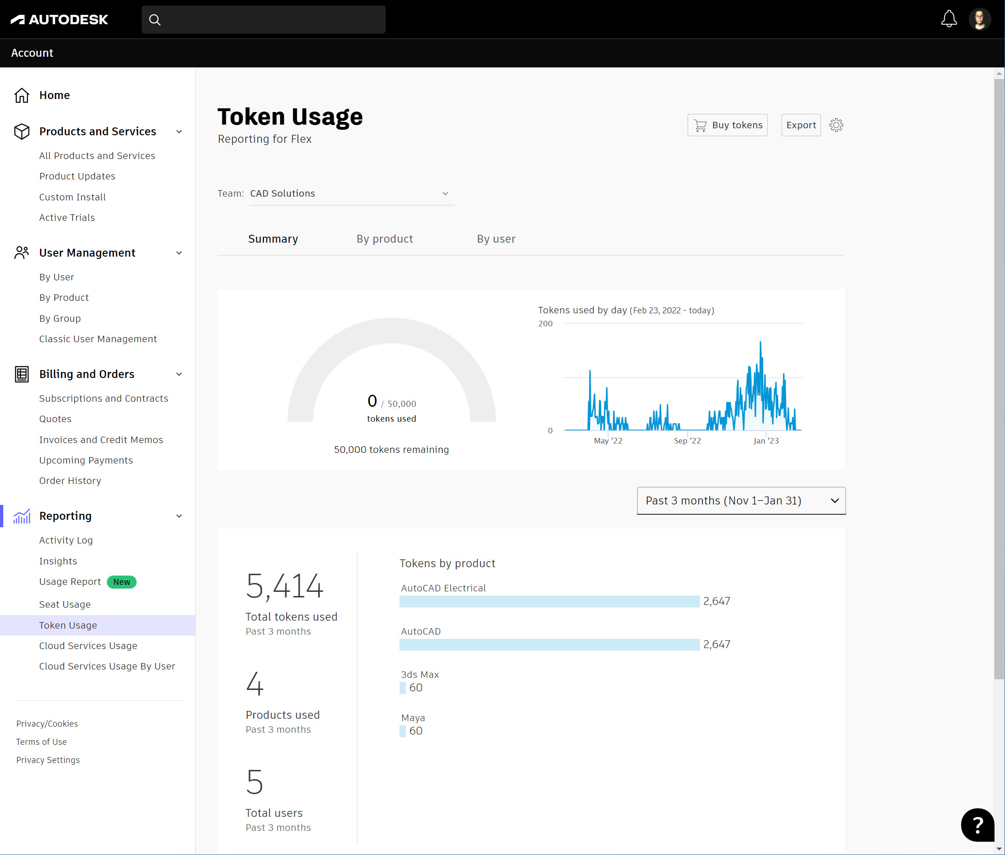Click the Export button
The width and height of the screenshot is (1005, 855).
click(x=801, y=125)
